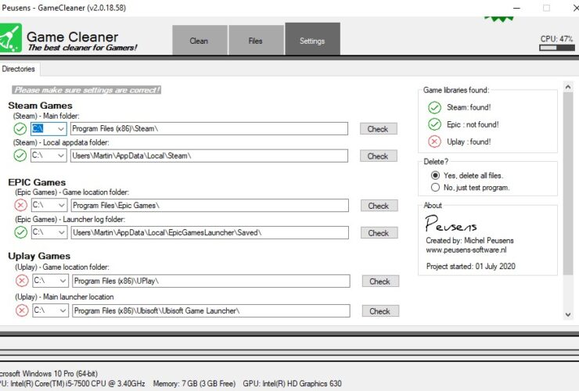
Task: Click green check icon beside Steam Local appdata folder
Action: click(x=20, y=156)
